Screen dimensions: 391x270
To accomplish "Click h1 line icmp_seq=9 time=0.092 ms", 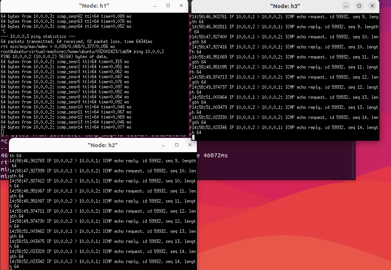I will point(65,102).
